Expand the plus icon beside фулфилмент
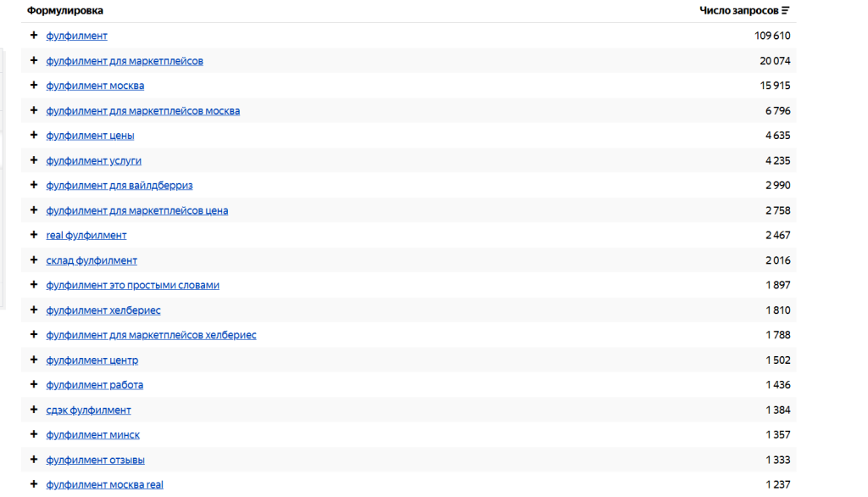The width and height of the screenshot is (868, 497). click(34, 36)
